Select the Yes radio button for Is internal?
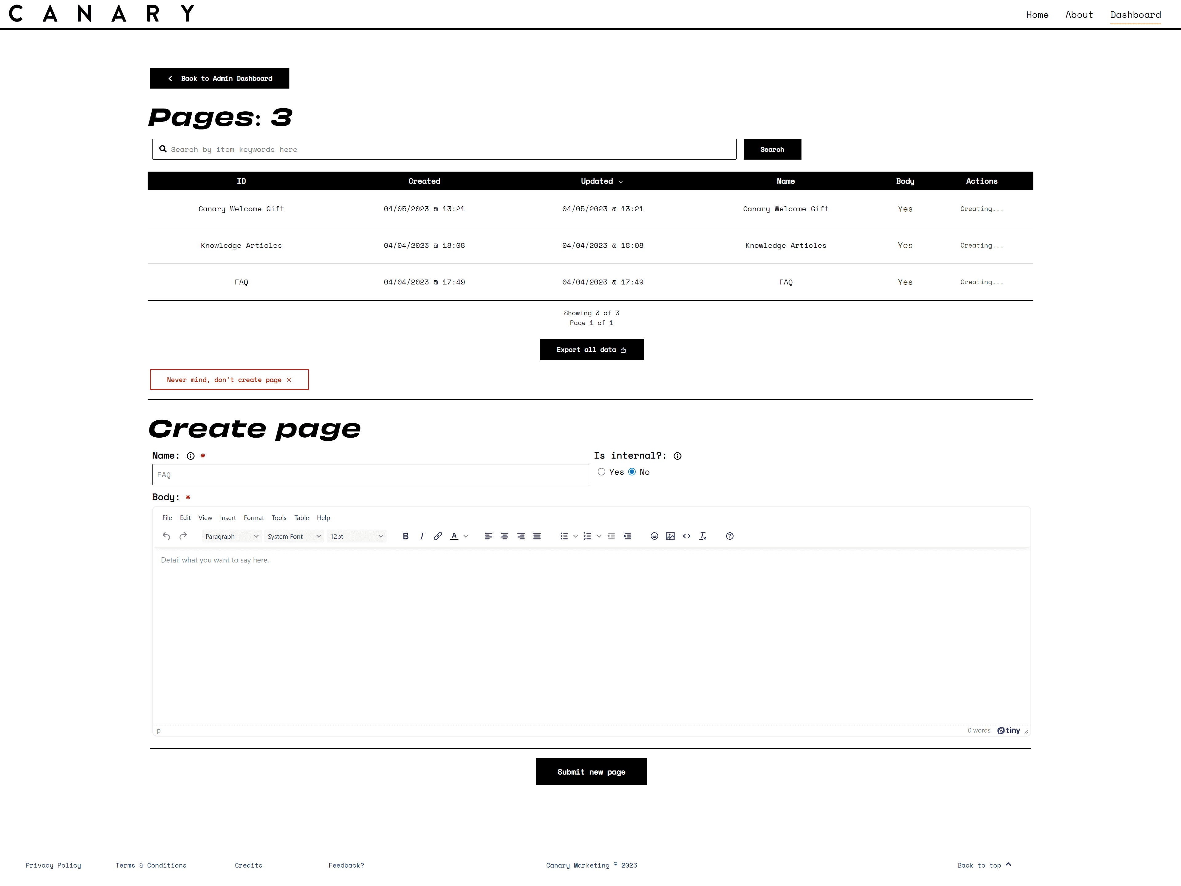This screenshot has width=1181, height=886. [600, 472]
